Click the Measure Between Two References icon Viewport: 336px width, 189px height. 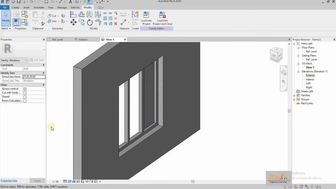click(x=124, y=22)
